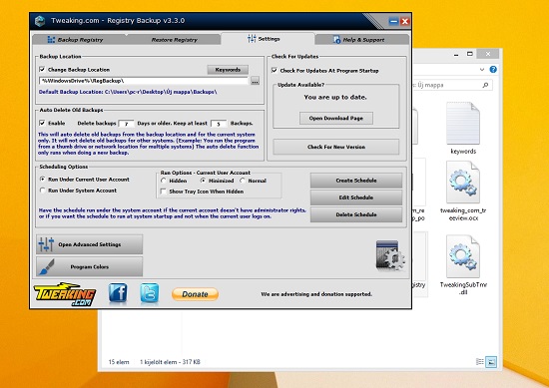
Task: Choose the Normal run option
Action: (243, 181)
